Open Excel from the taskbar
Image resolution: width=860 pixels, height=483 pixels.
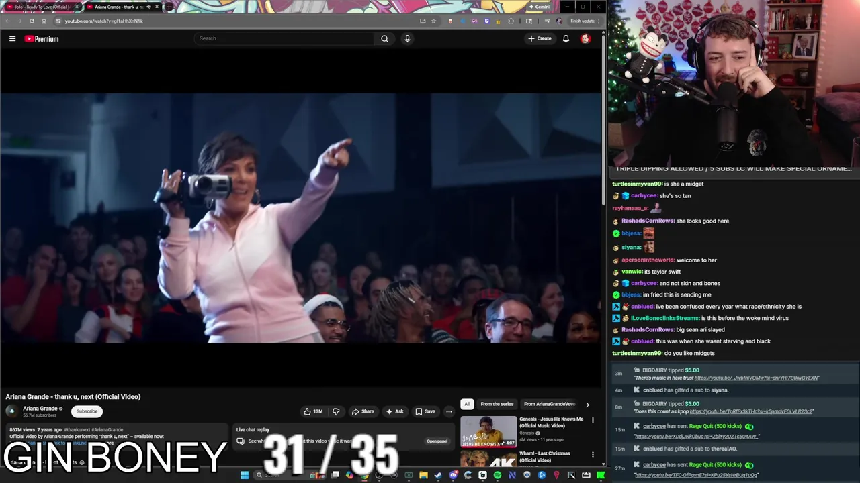coord(408,475)
